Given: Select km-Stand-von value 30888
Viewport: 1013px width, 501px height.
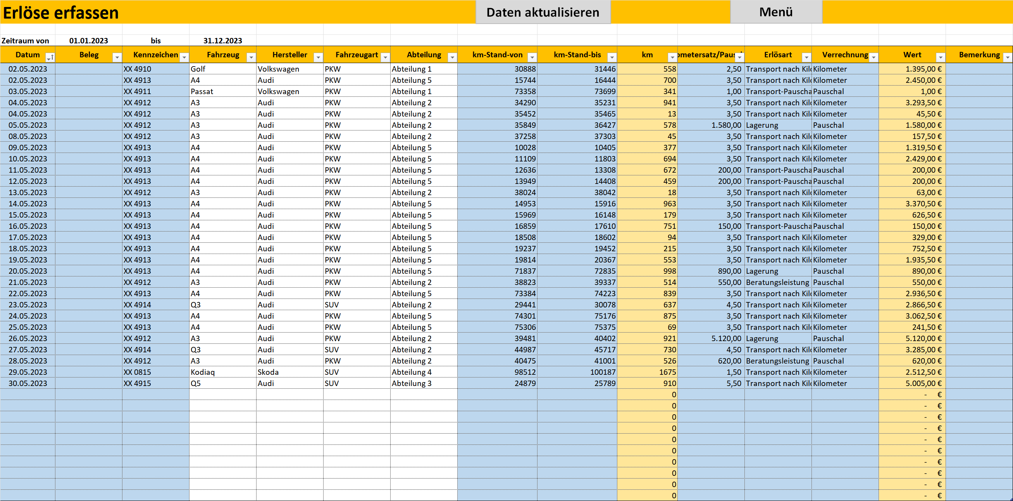Looking at the screenshot, I should 497,69.
